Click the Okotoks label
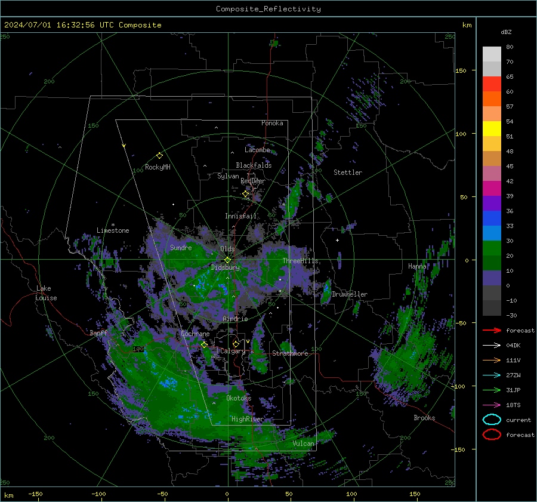Image resolution: width=537 pixels, height=502 pixels. click(239, 398)
